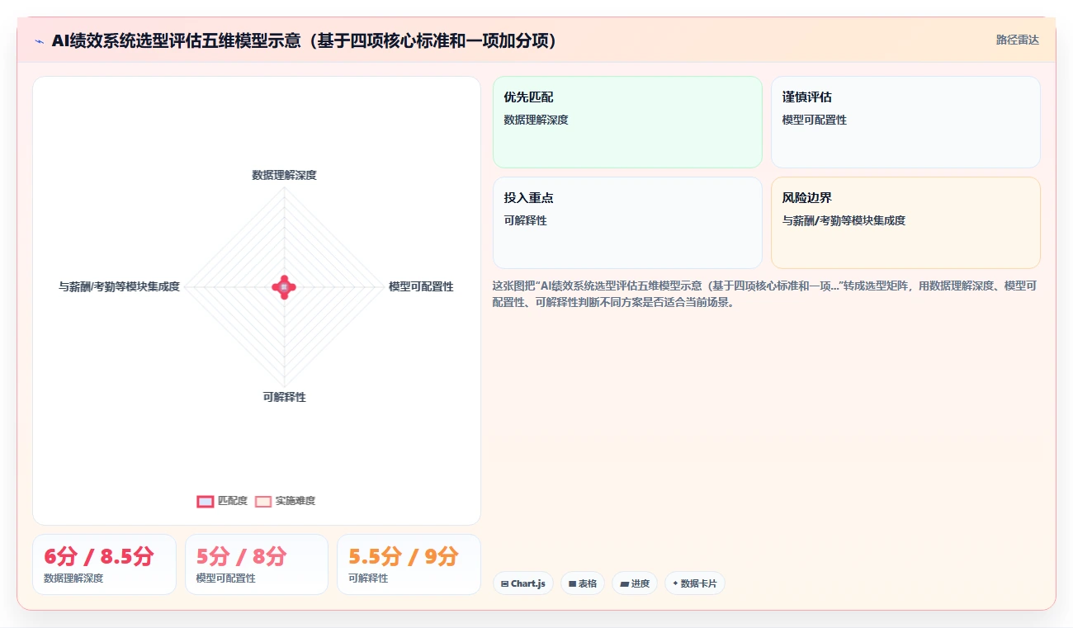Viewport: 1073px width, 628px height.
Task: Click the lightning icon beside the title
Action: pos(40,41)
